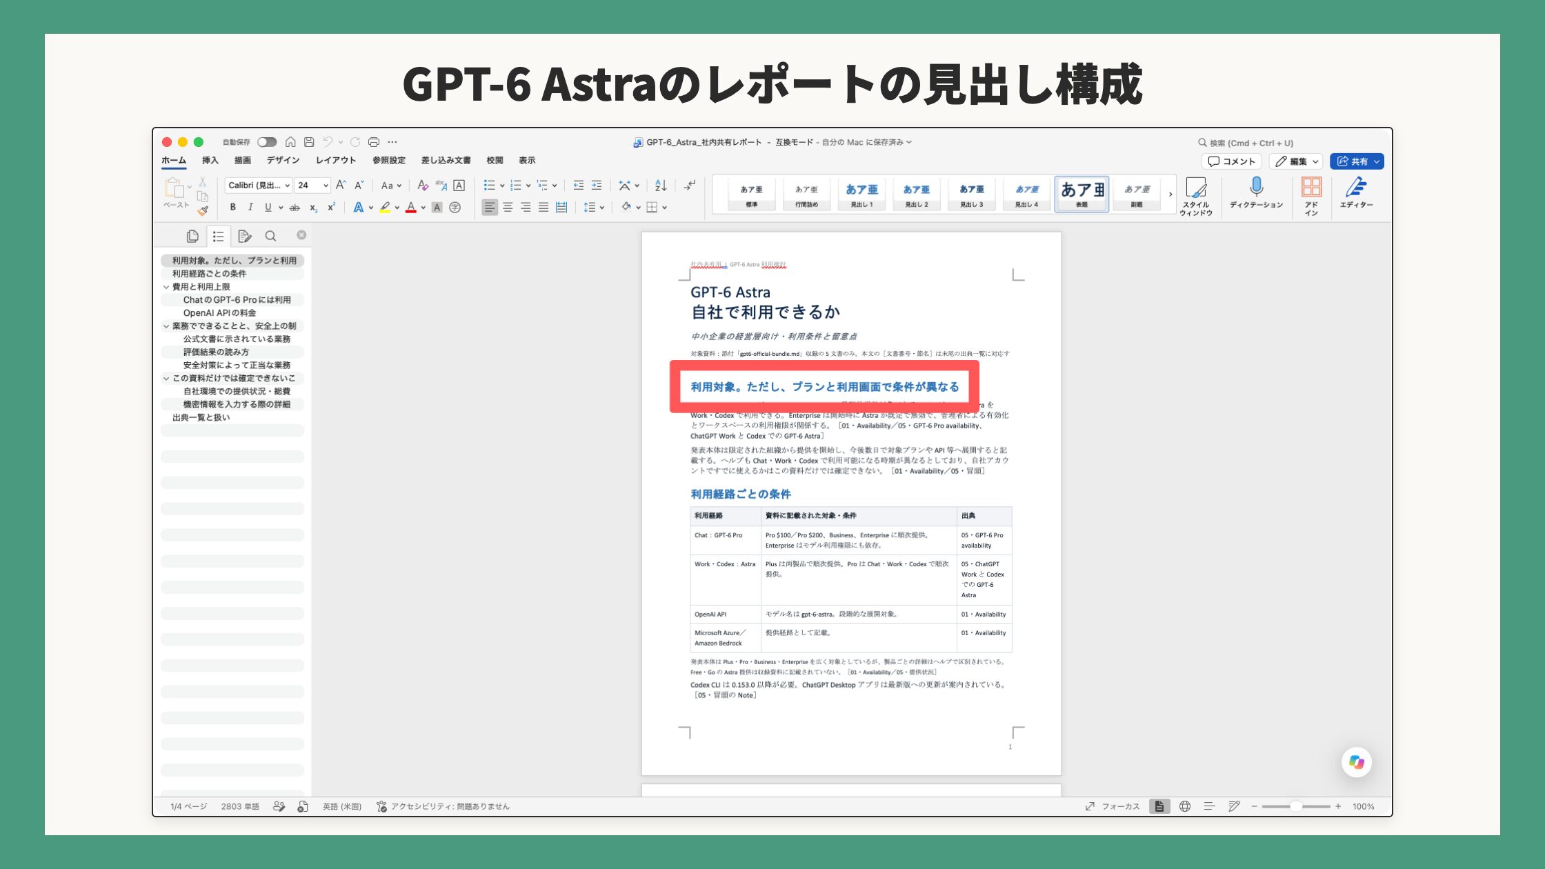
Task: Click the decrease indent icon
Action: point(578,186)
